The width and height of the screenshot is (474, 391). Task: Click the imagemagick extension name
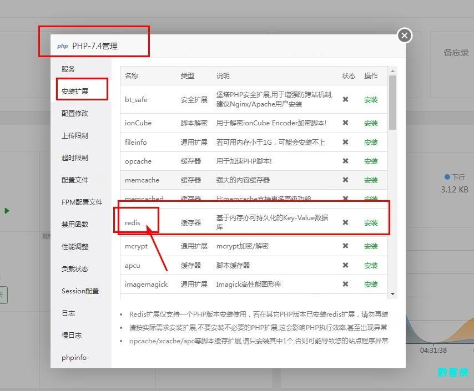click(x=146, y=285)
